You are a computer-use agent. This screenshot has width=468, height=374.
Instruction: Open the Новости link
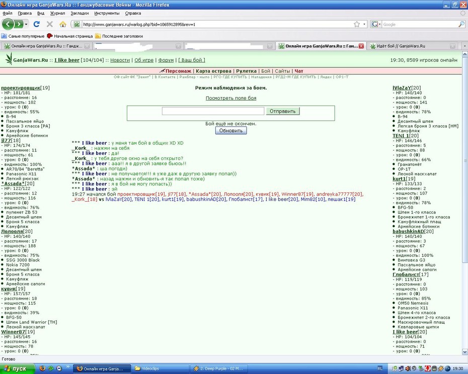(120, 60)
